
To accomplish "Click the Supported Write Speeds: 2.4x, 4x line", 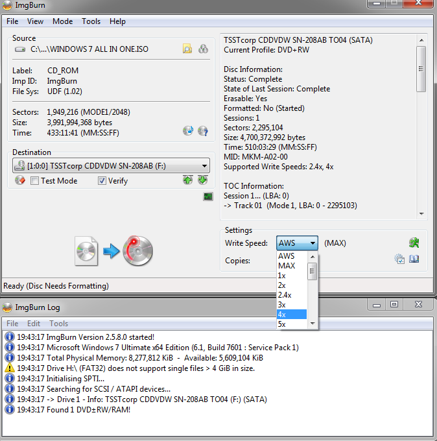I will (278, 167).
